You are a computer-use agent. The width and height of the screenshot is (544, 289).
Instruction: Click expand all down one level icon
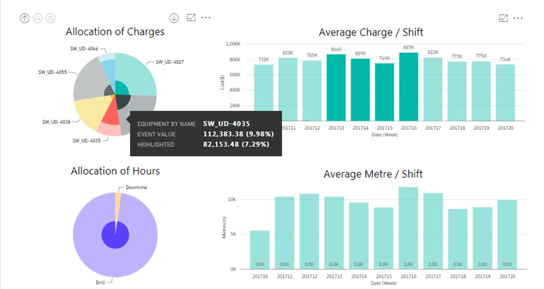(51, 18)
